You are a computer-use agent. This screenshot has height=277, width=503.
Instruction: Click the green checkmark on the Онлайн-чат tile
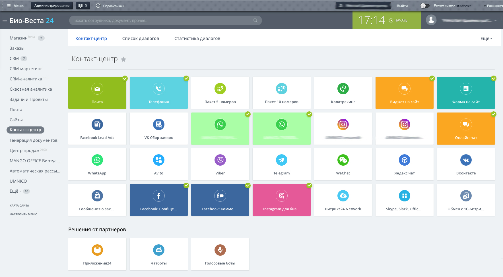pos(494,114)
